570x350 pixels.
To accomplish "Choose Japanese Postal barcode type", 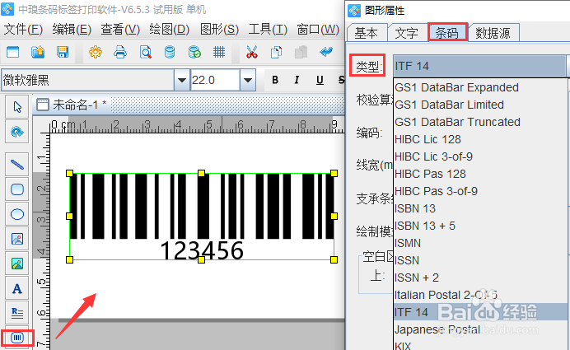I will tap(480, 329).
